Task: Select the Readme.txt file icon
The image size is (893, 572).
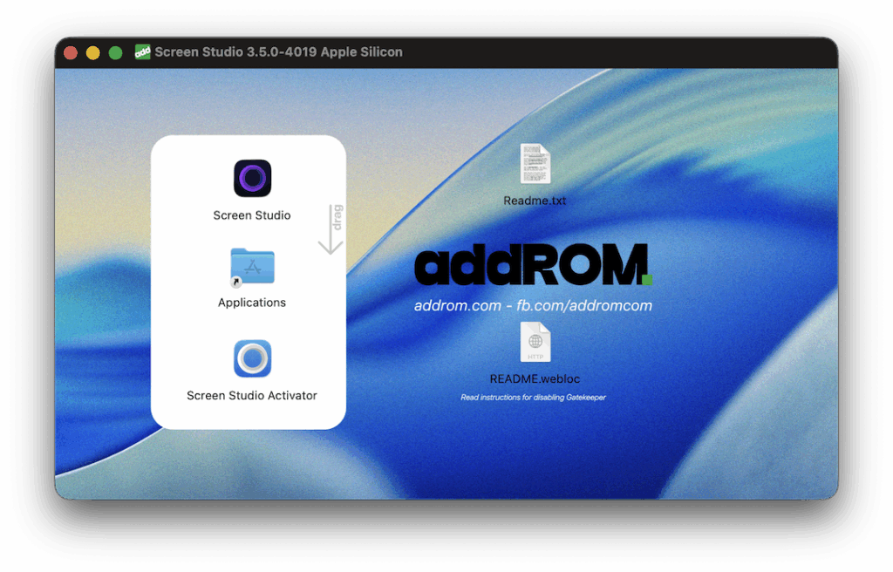Action: click(535, 164)
